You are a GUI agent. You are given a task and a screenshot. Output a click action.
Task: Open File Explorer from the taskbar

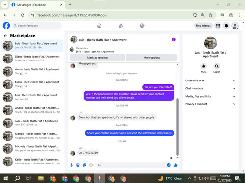point(41,178)
